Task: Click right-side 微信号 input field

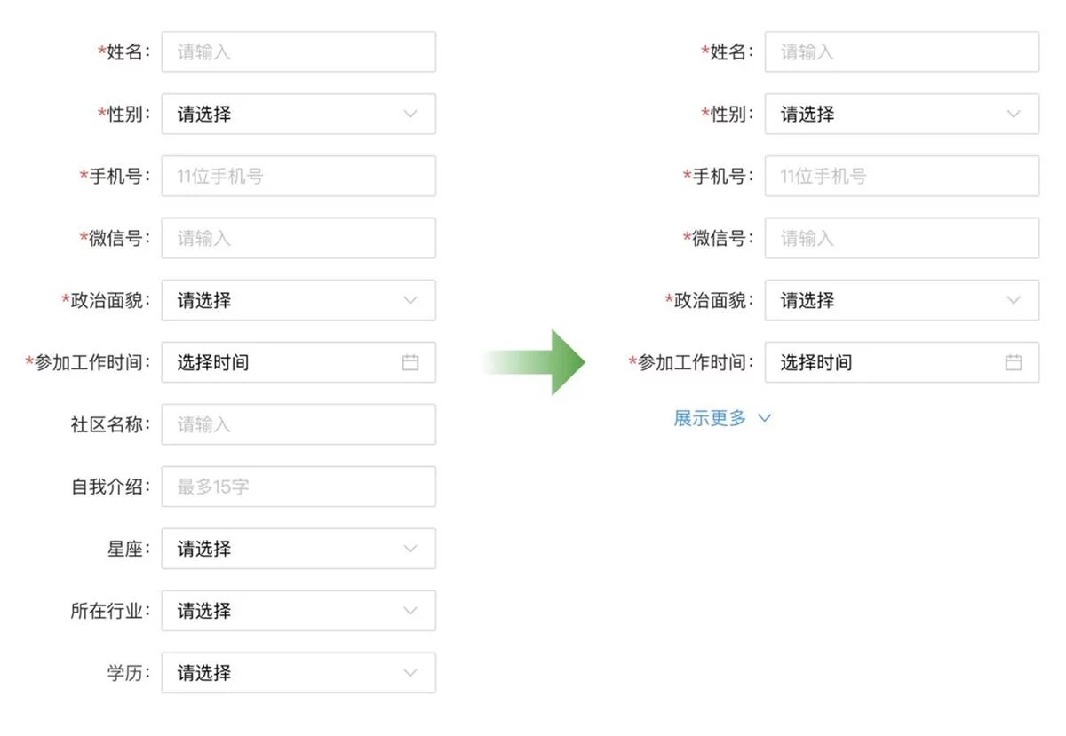Action: 902,238
